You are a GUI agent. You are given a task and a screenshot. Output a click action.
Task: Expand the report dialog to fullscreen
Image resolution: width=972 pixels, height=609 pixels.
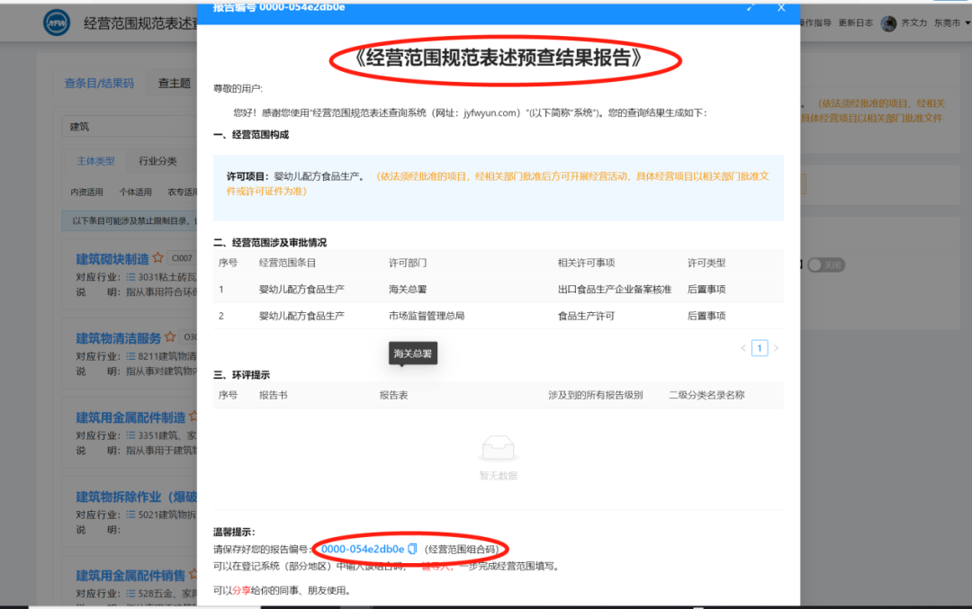tap(751, 7)
